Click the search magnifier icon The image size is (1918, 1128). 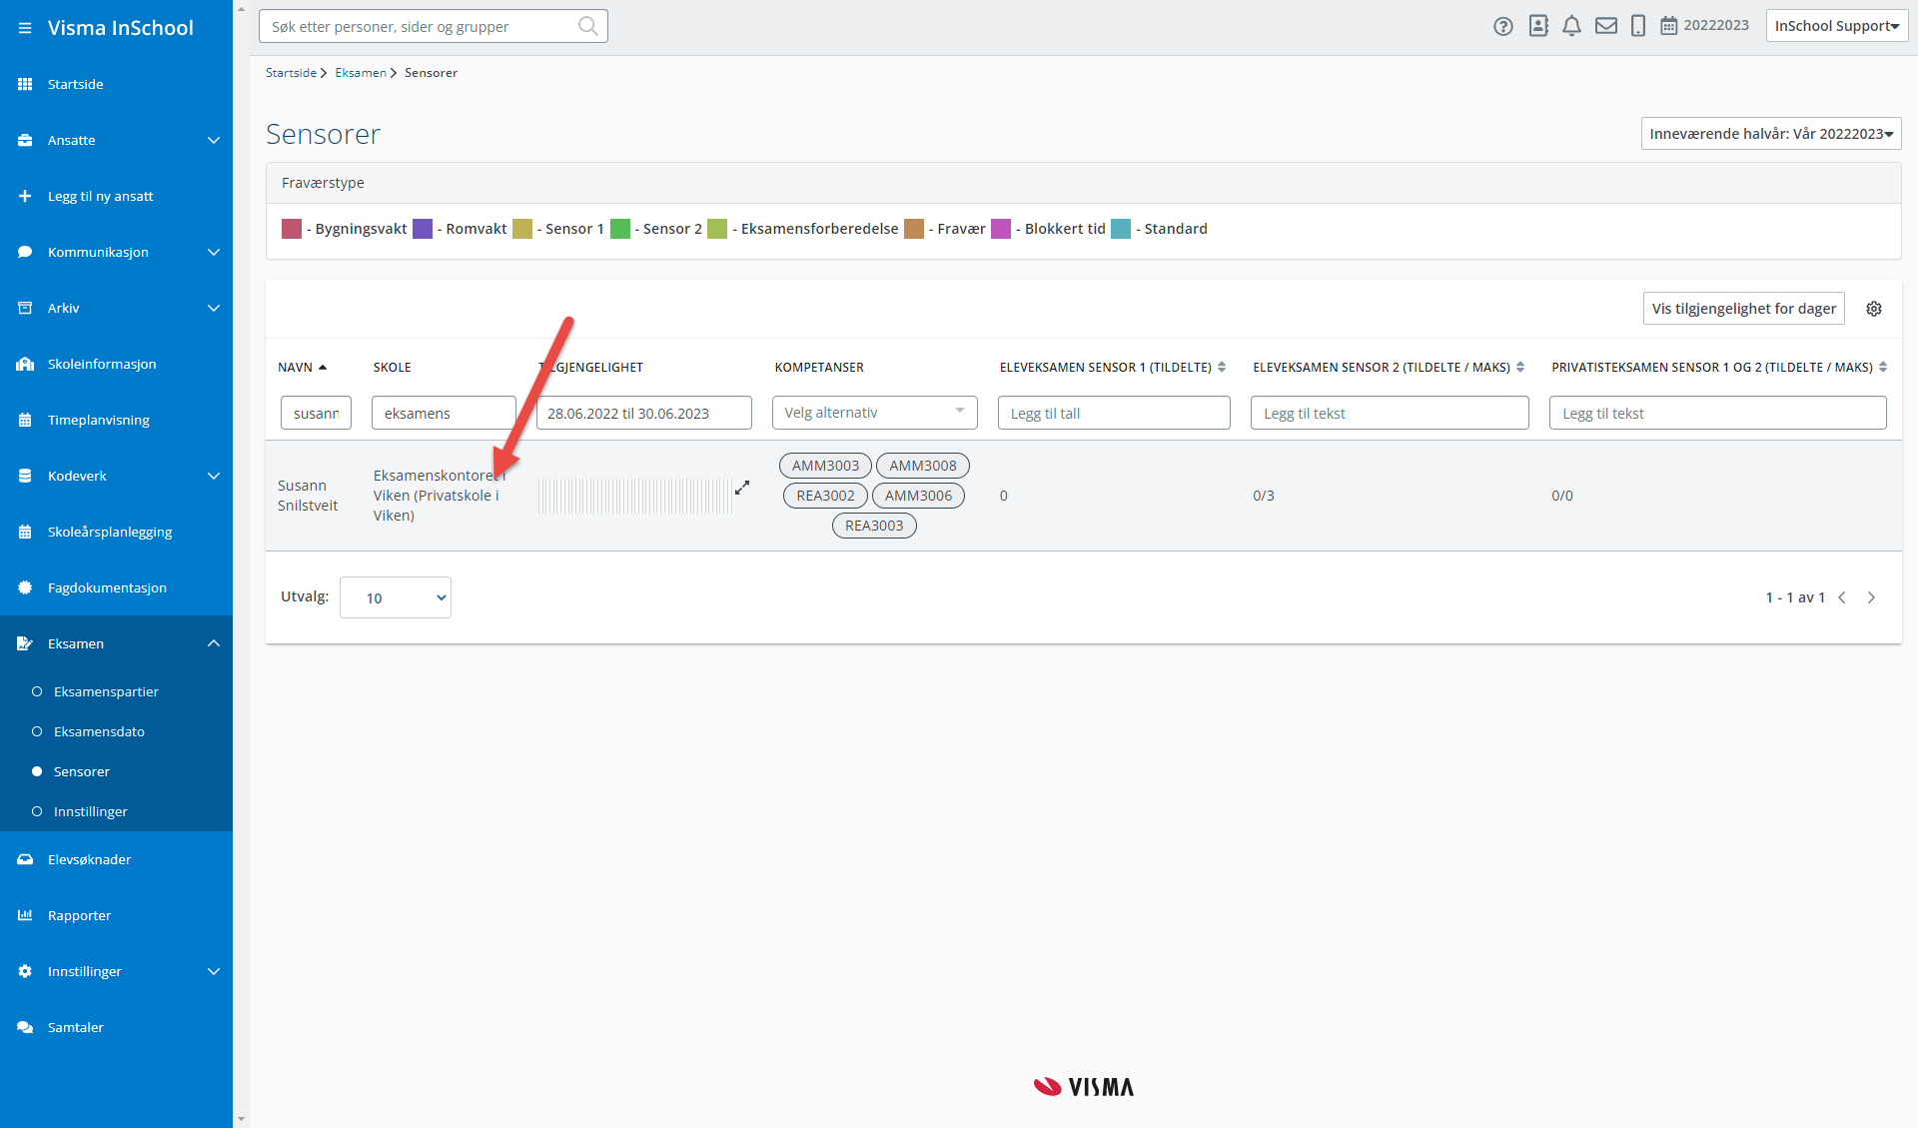(588, 26)
